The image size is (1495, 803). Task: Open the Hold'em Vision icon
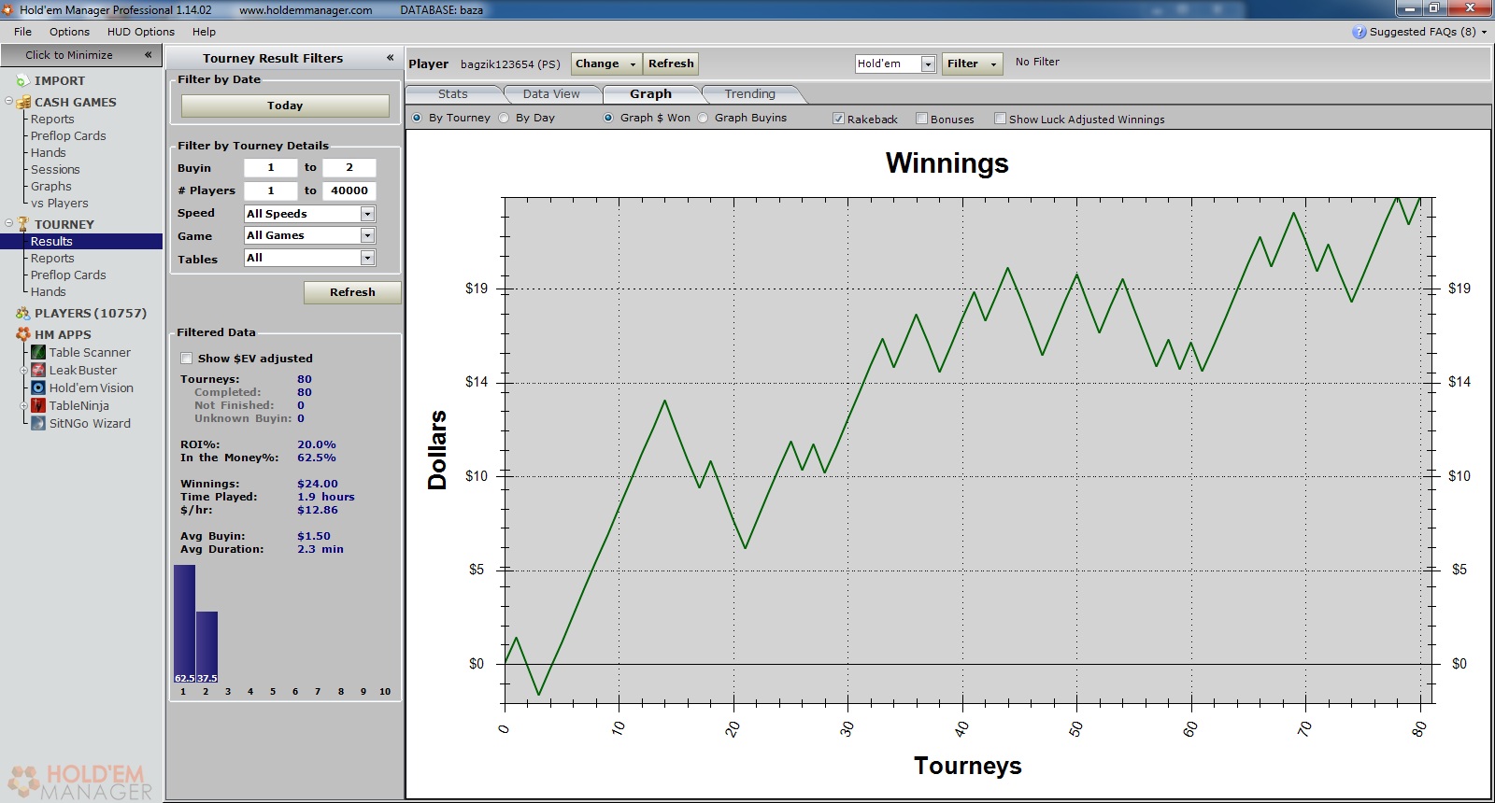point(38,387)
